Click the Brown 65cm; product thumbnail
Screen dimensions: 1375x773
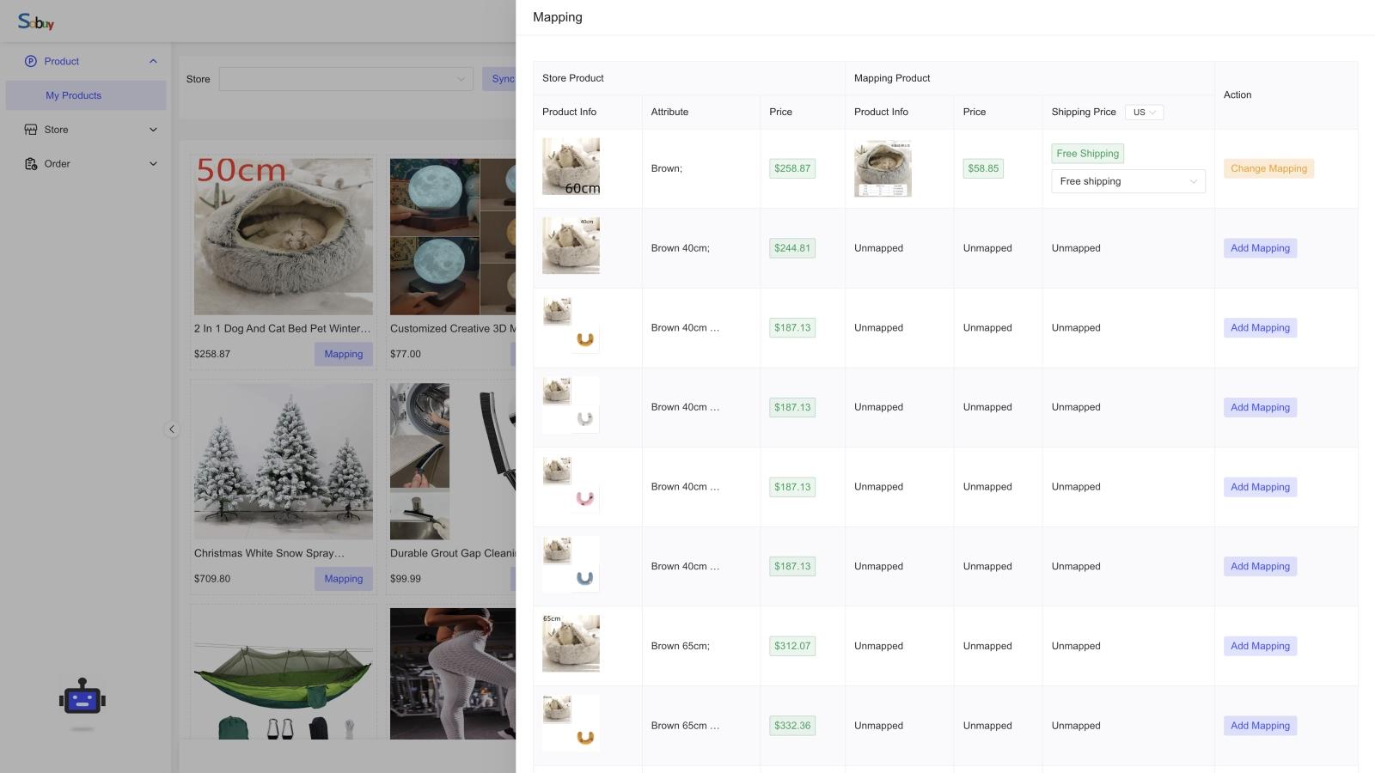pyautogui.click(x=571, y=643)
